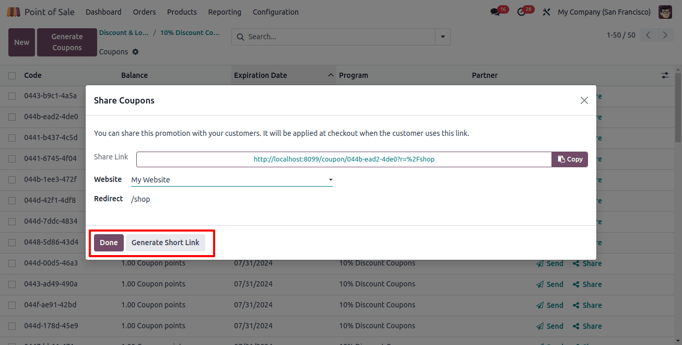Sort by Expiration Date column

284,75
